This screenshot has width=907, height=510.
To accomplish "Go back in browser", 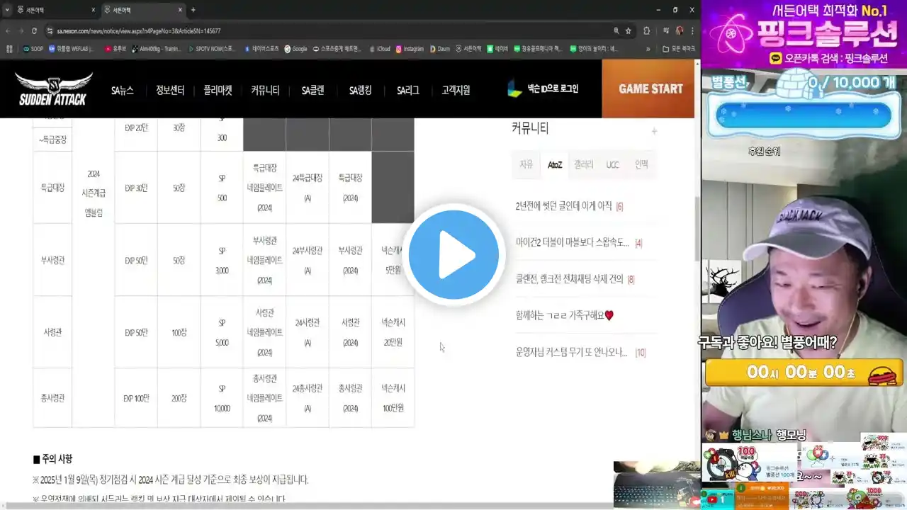I will (8, 31).
